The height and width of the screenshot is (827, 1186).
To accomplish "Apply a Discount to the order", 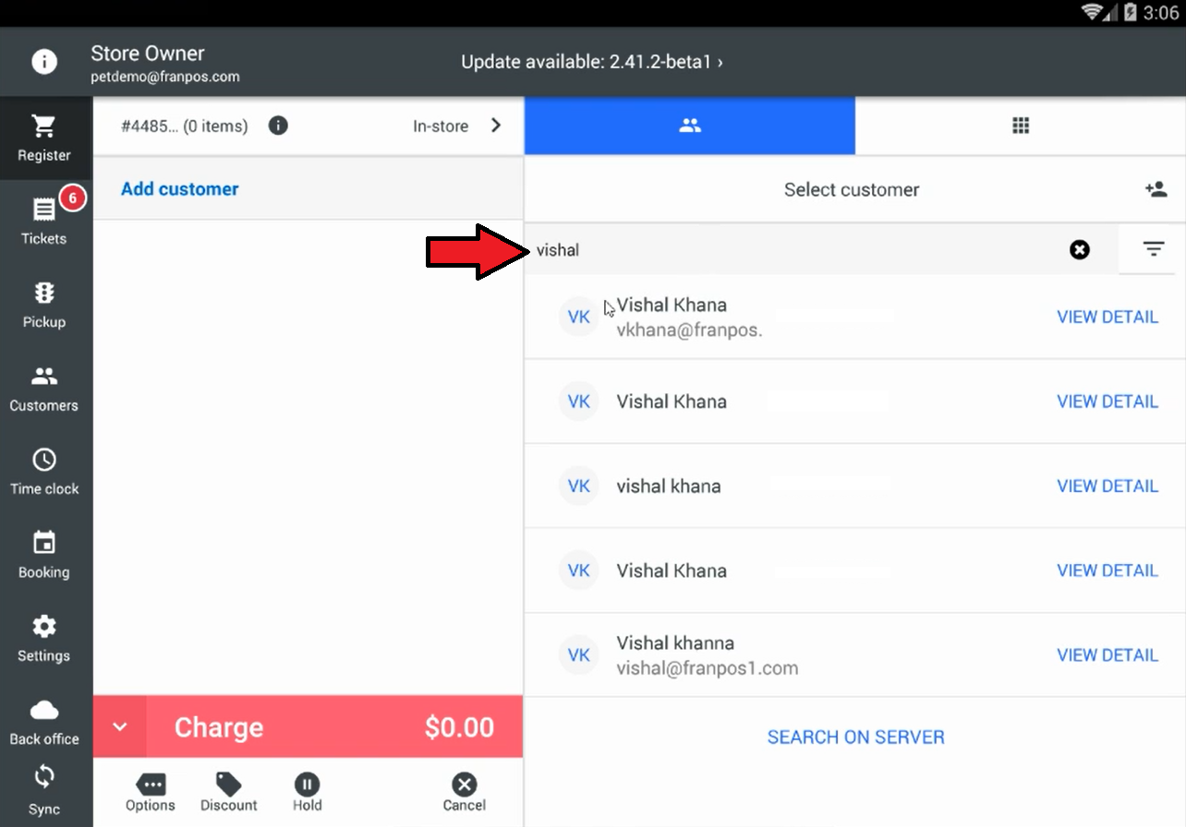I will pos(228,793).
